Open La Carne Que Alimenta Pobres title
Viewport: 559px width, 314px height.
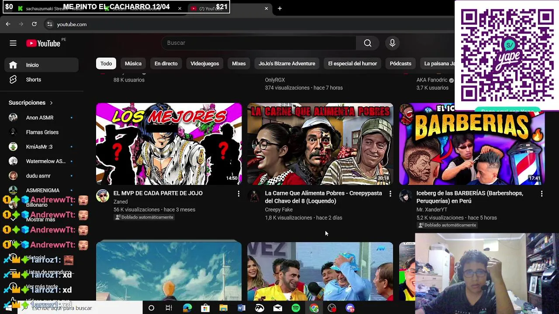323,197
